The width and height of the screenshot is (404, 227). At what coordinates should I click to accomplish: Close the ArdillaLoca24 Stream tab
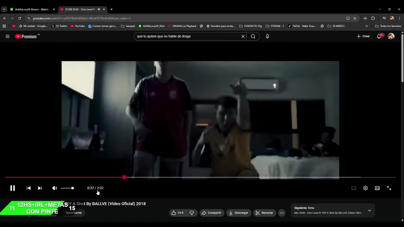(54, 9)
